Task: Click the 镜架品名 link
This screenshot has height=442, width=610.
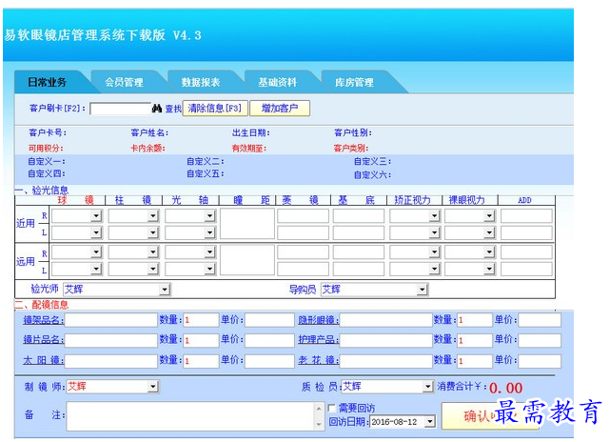Action: tap(43, 320)
